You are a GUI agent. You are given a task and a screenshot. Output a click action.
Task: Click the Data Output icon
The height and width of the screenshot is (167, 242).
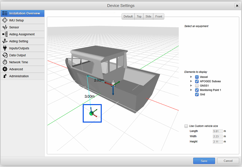coord(5,55)
